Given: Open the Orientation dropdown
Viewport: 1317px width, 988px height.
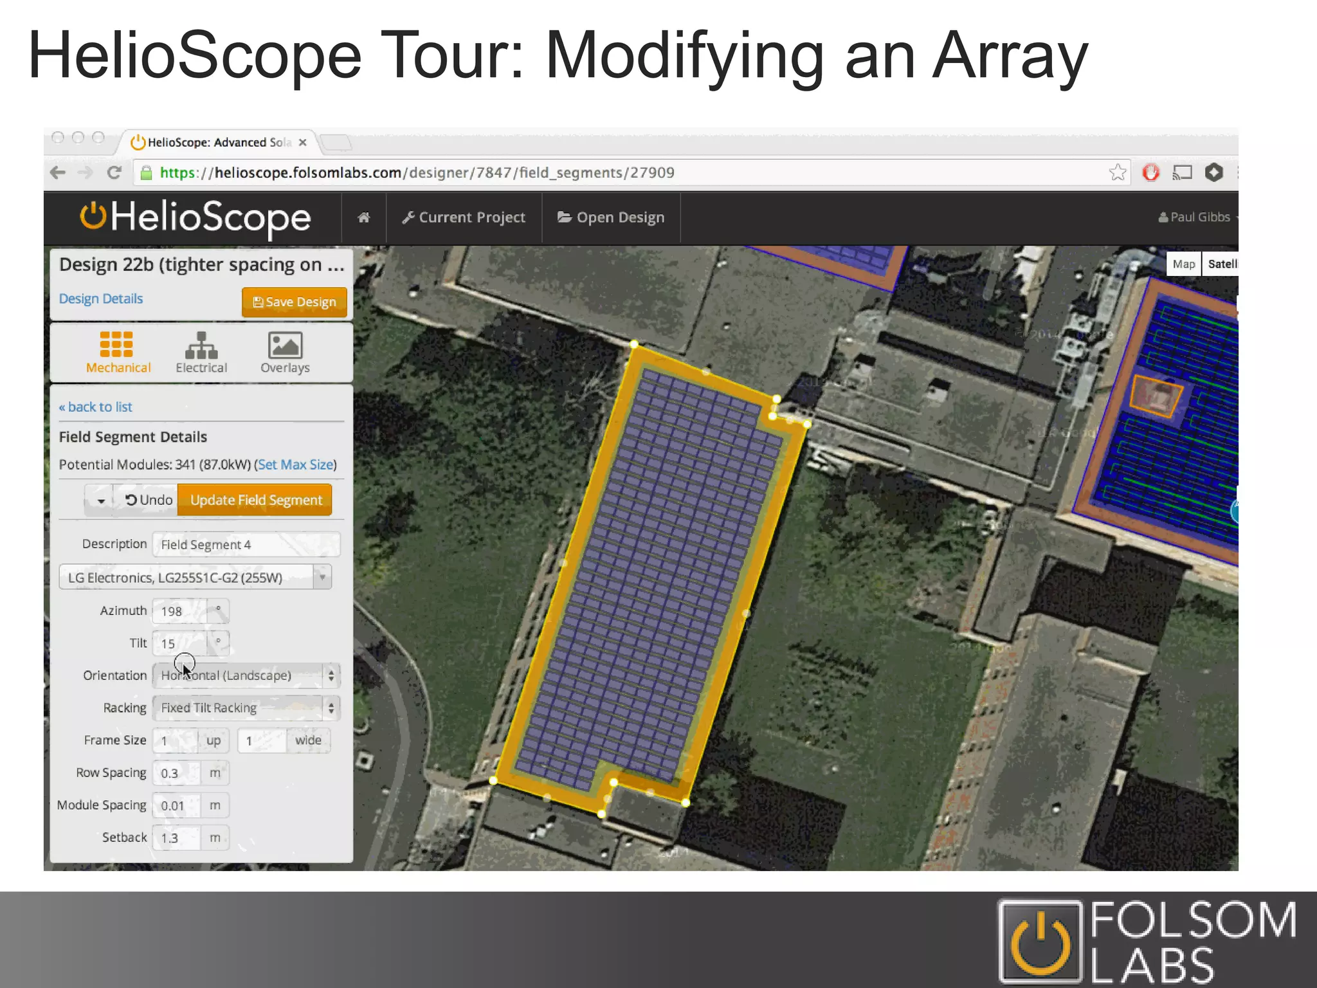Looking at the screenshot, I should point(246,675).
